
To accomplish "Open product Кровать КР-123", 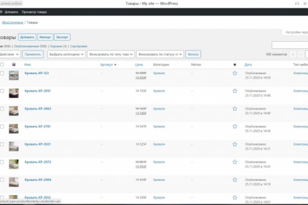I will click(x=36, y=73).
